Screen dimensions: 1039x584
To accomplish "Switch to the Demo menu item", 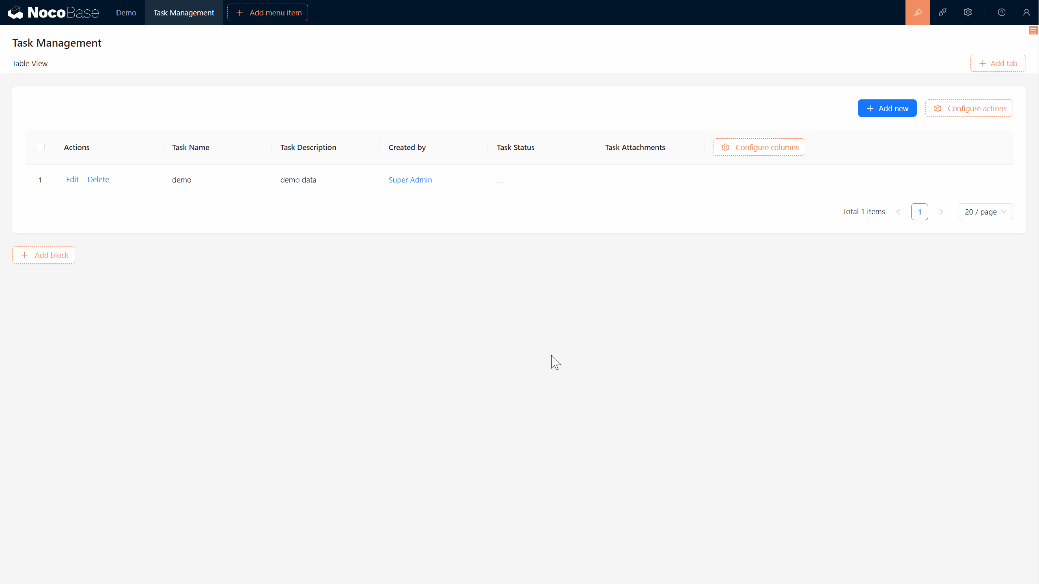I will (126, 13).
